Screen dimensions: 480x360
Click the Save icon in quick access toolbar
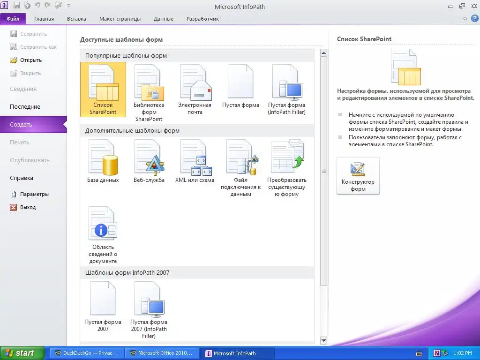(x=17, y=5)
